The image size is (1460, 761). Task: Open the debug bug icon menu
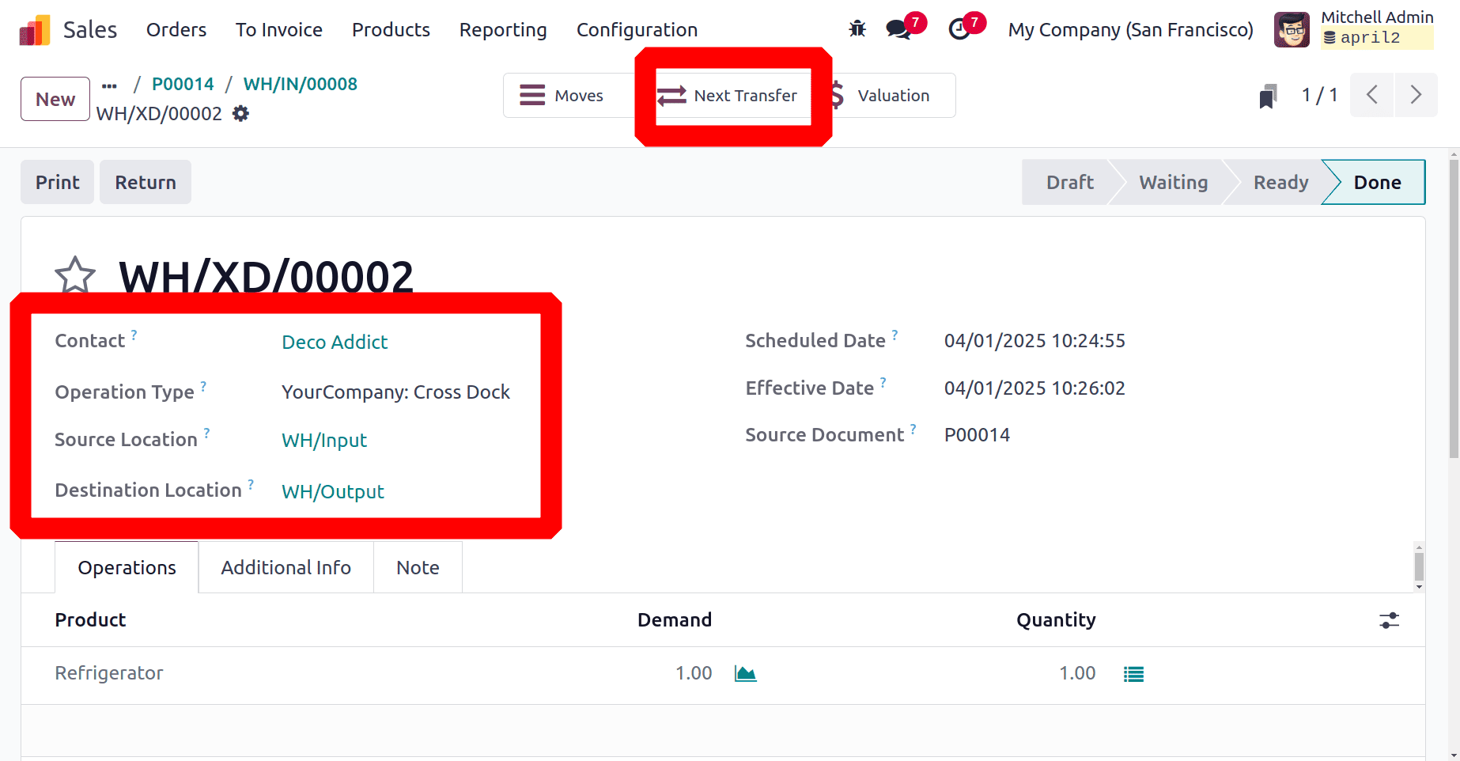pos(857,29)
